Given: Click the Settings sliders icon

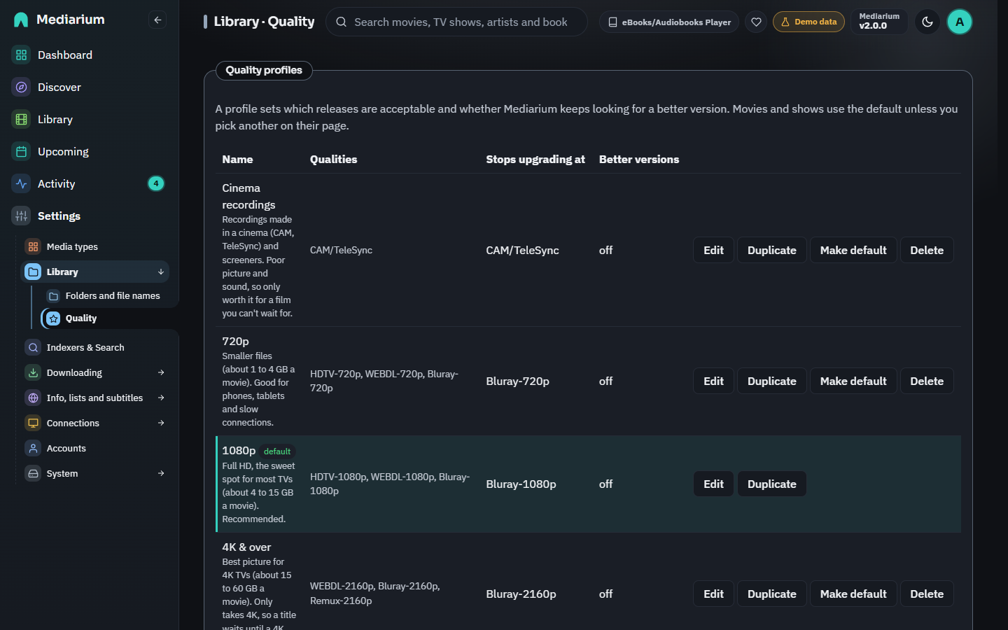Looking at the screenshot, I should coord(22,216).
